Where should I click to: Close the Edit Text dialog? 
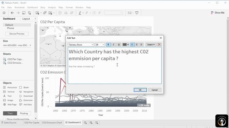click(161, 38)
